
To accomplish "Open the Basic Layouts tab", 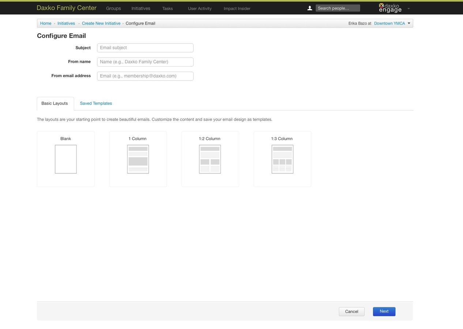I will (x=54, y=103).
